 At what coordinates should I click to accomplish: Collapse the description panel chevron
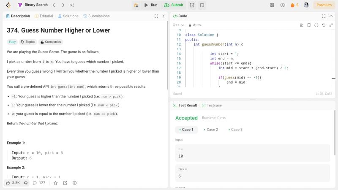164,16
